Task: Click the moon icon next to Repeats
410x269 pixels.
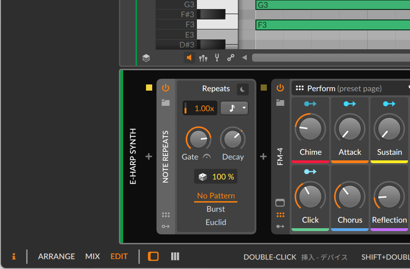Action: point(243,89)
